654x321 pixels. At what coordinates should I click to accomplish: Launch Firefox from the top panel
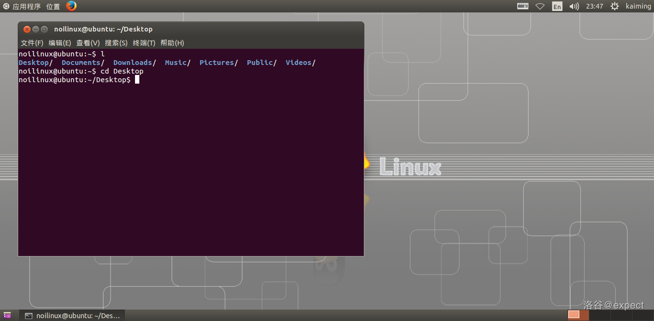coord(71,6)
